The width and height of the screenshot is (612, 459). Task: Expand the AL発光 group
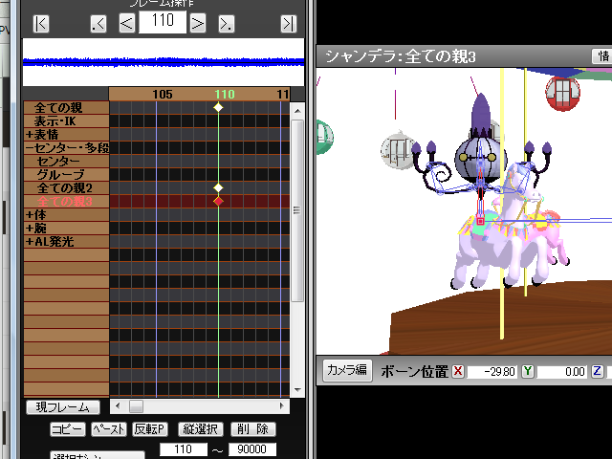(30, 242)
